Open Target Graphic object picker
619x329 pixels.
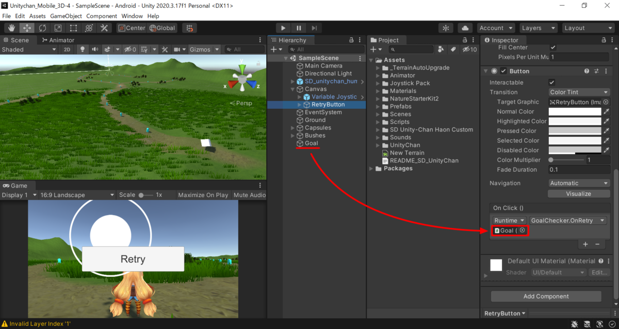pyautogui.click(x=606, y=102)
